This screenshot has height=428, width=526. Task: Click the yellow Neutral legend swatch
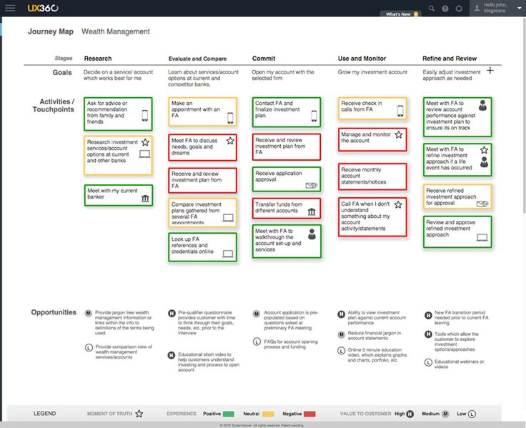(268, 414)
